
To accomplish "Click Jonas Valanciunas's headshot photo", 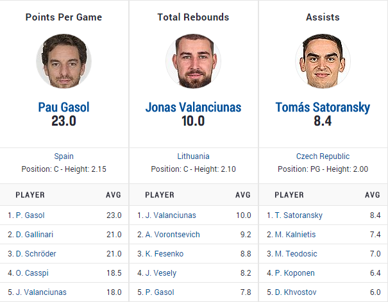I will tap(193, 62).
